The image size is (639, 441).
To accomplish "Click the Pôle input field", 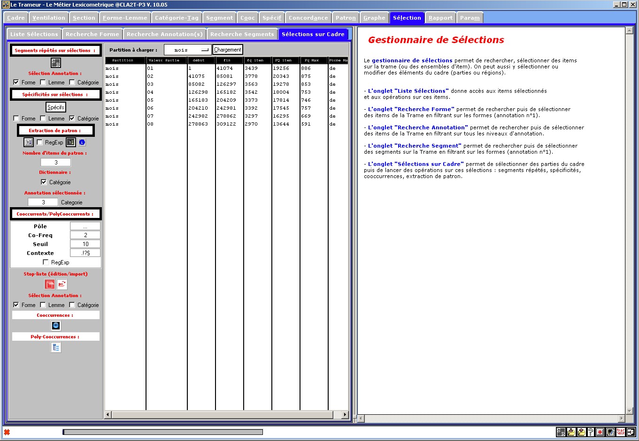I will click(x=85, y=226).
